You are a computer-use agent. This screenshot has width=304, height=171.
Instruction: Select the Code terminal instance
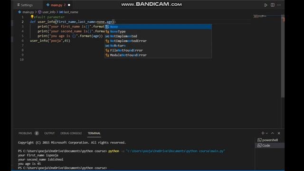click(x=270, y=145)
